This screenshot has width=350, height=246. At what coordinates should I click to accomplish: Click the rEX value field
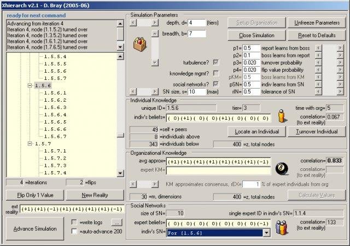pos(252,184)
